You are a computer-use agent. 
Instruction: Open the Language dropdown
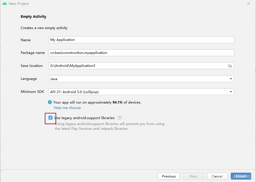[141, 79]
